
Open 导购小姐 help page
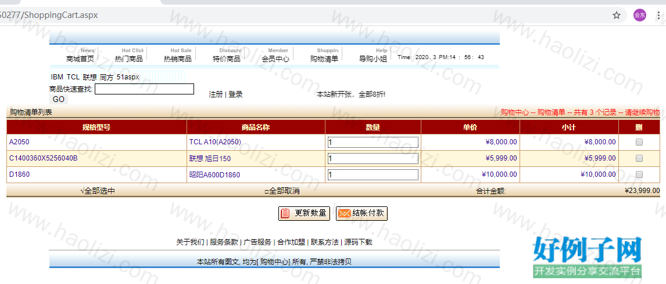click(373, 59)
